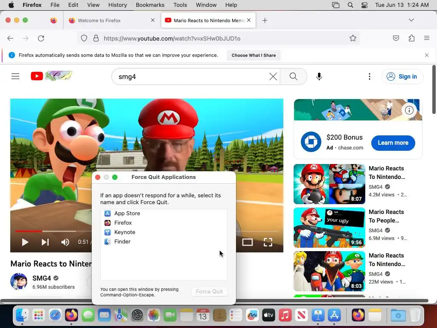437x328 pixels.
Task: Open the Tools menu
Action: pos(180,5)
